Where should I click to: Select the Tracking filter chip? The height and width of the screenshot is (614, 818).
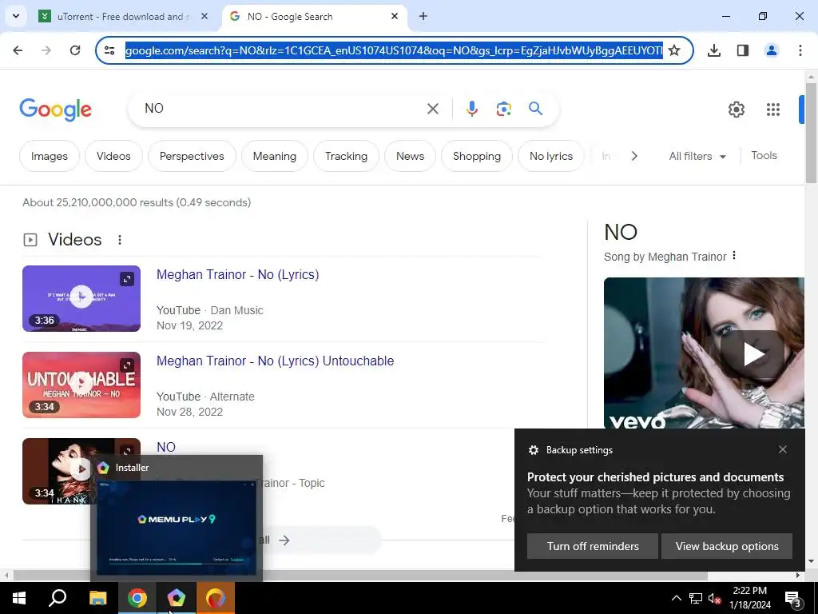click(x=346, y=156)
